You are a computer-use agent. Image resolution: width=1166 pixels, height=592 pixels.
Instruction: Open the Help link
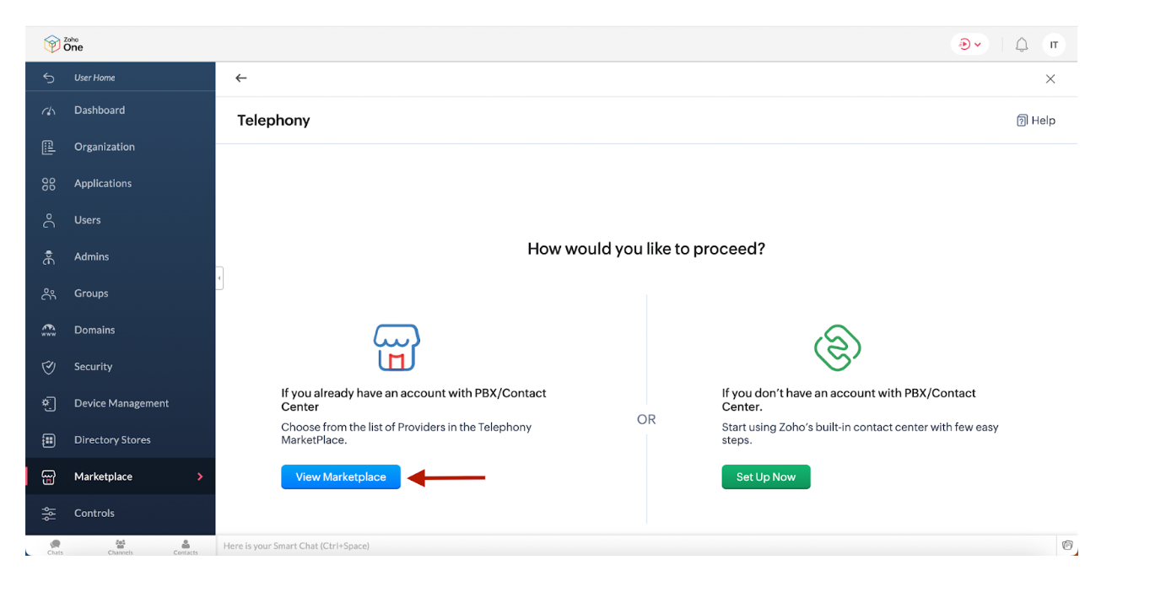(x=1036, y=121)
